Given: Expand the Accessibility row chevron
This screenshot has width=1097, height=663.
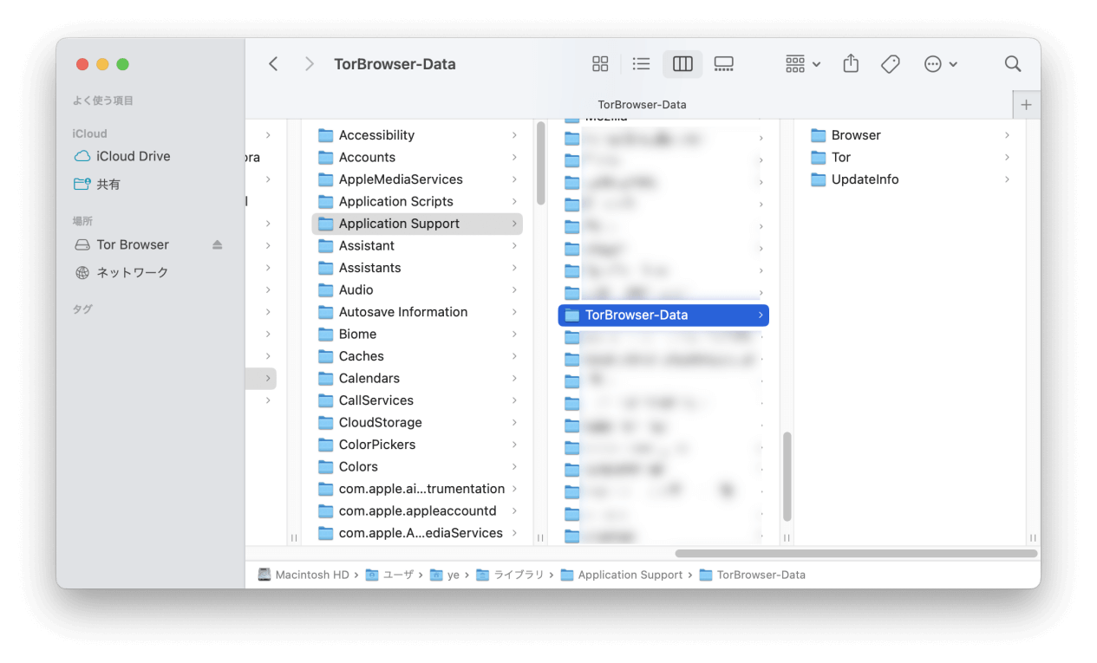Looking at the screenshot, I should pos(514,135).
